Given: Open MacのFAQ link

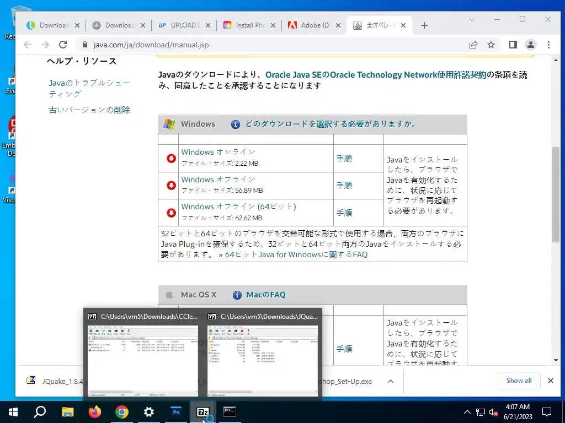Looking at the screenshot, I should click(266, 295).
